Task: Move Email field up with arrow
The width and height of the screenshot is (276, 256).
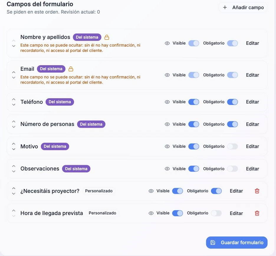Action: coord(14,72)
